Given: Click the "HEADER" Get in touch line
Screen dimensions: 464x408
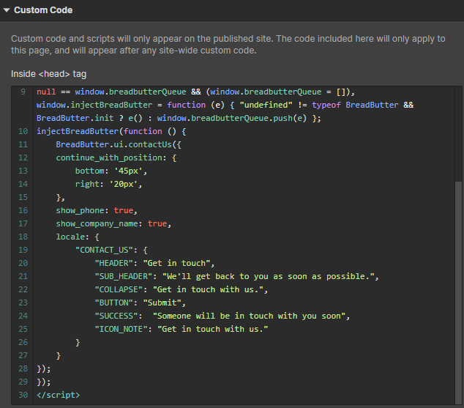Looking at the screenshot, I should 154,263.
